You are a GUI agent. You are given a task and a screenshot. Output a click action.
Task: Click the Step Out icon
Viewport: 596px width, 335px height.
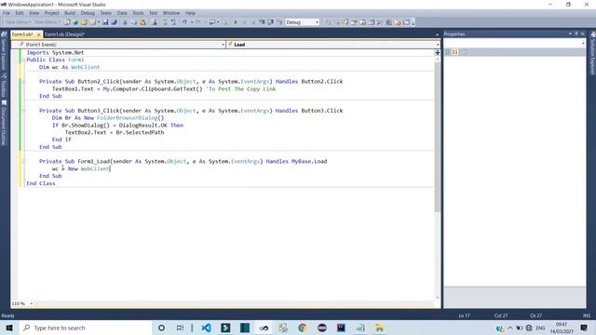point(279,22)
